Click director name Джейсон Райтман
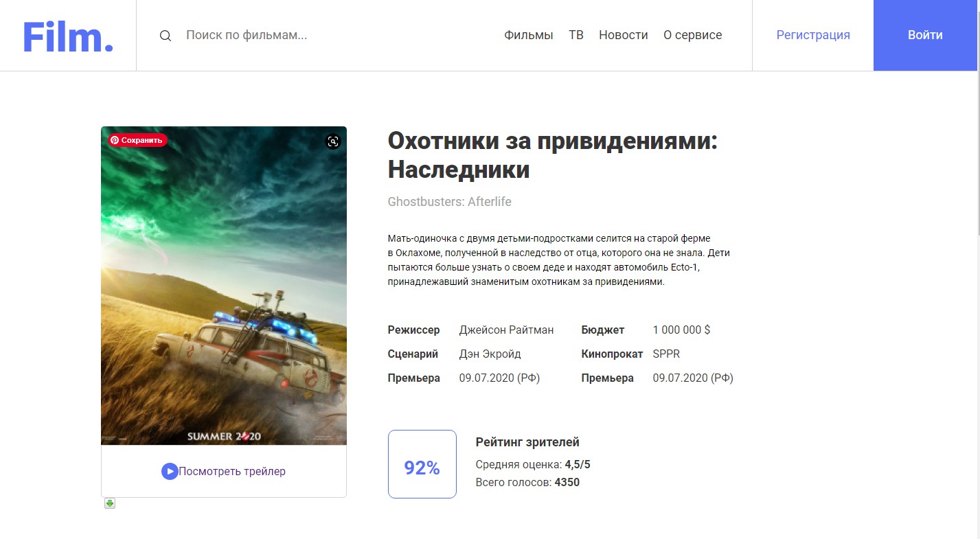980x539 pixels. click(506, 330)
